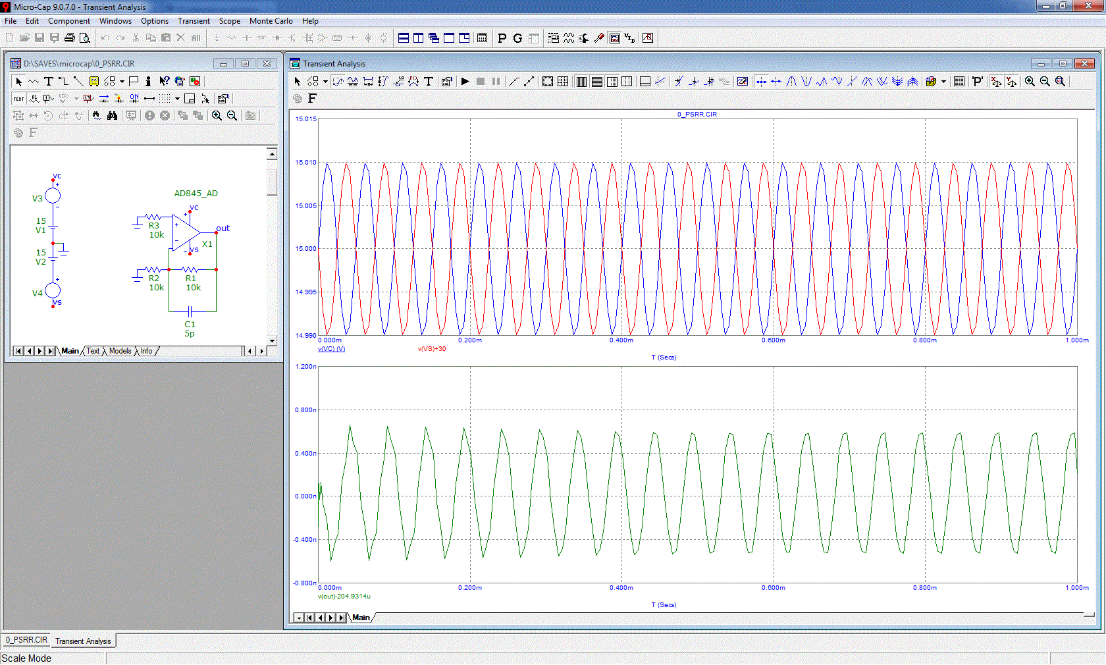This screenshot has height=665, width=1106.
Task: Open the dropdown arrow beside the grid dots icon
Action: pos(177,99)
